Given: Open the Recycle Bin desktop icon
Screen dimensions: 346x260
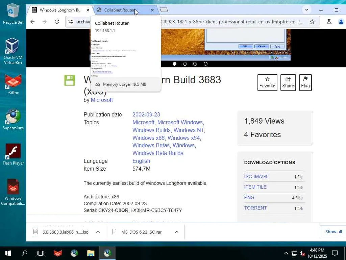Looking at the screenshot, I should point(13,14).
